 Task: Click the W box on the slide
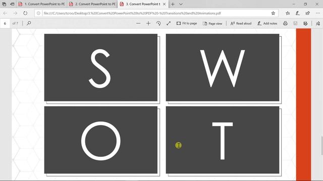click(223, 67)
